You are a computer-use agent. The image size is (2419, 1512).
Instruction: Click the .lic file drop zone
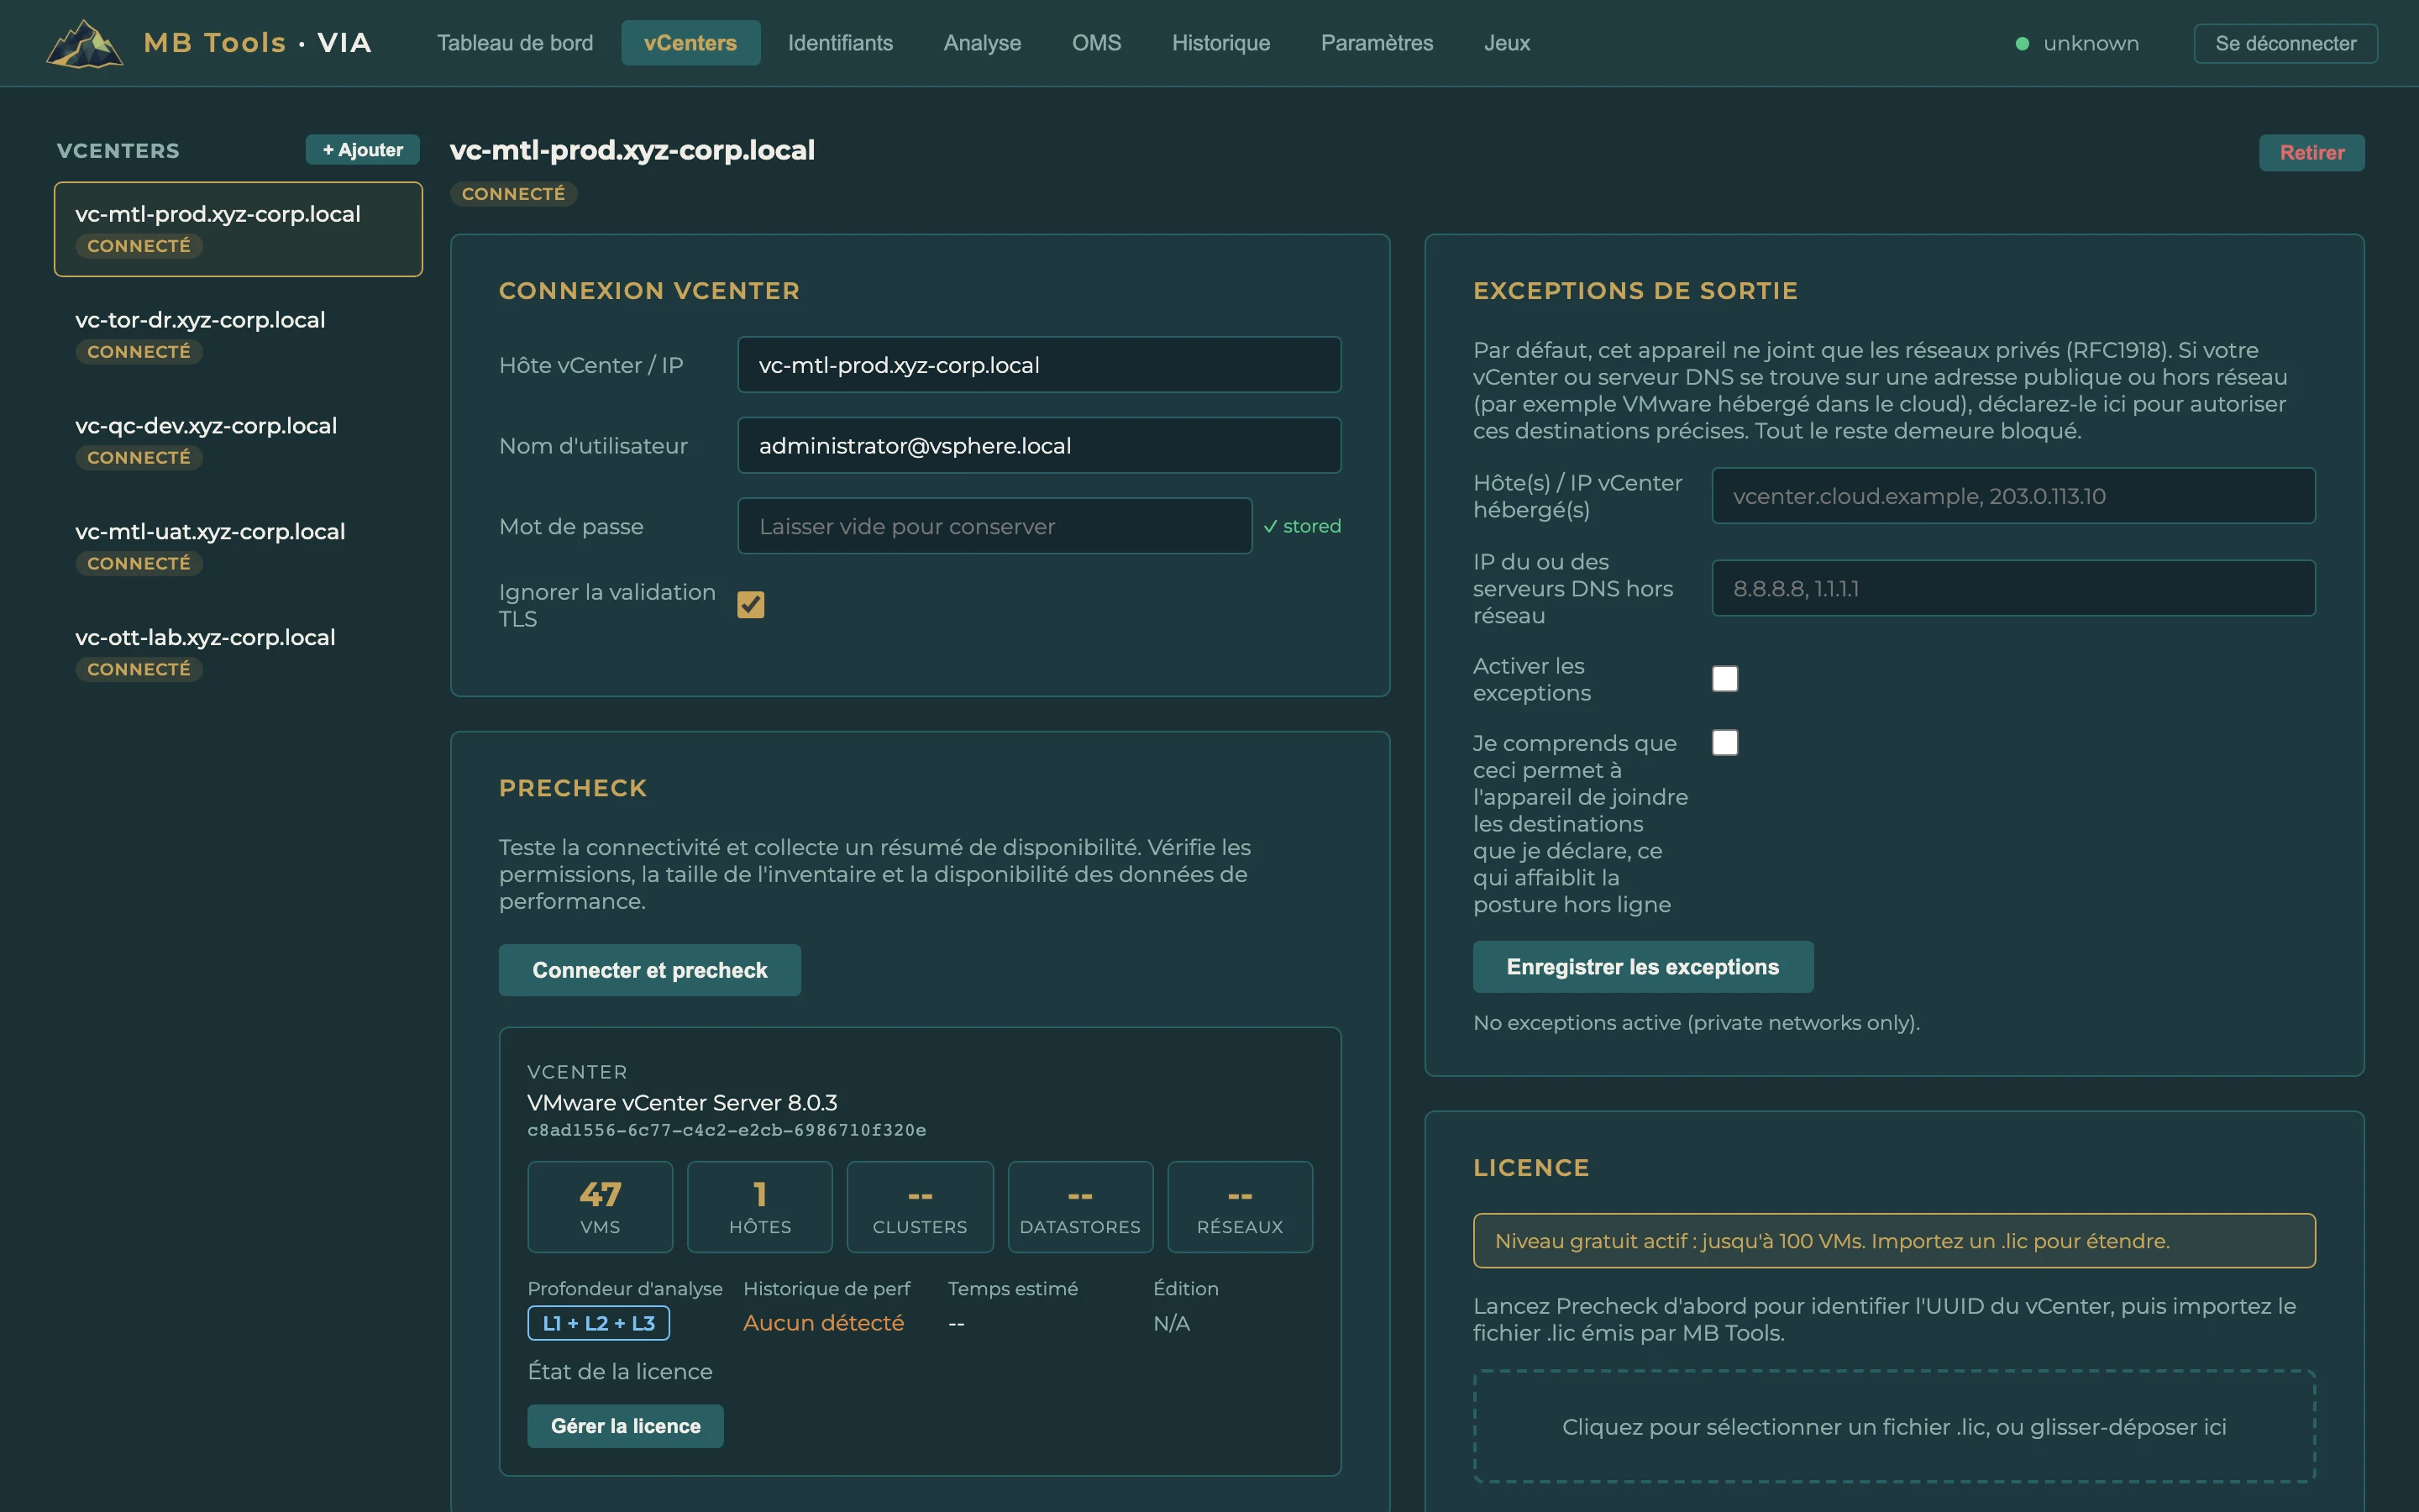(1894, 1426)
